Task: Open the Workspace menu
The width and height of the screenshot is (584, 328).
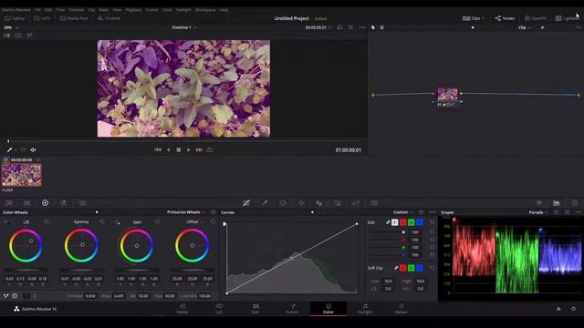Action: pyautogui.click(x=205, y=10)
